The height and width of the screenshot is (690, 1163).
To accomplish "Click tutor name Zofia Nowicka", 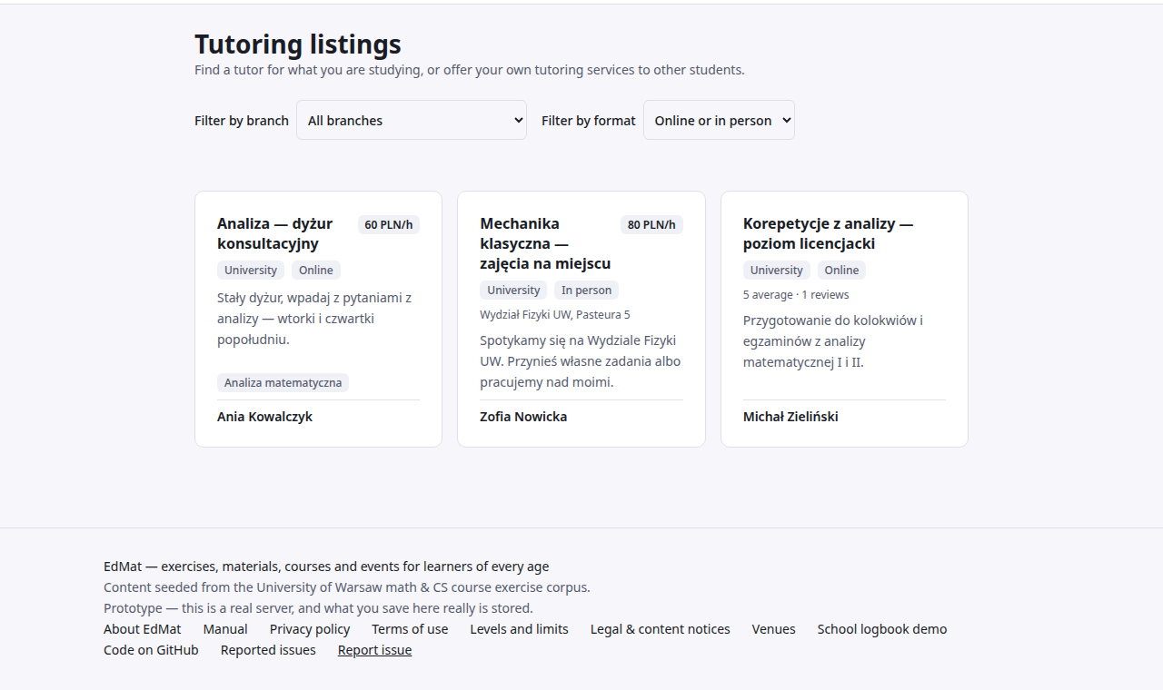I will (x=523, y=417).
